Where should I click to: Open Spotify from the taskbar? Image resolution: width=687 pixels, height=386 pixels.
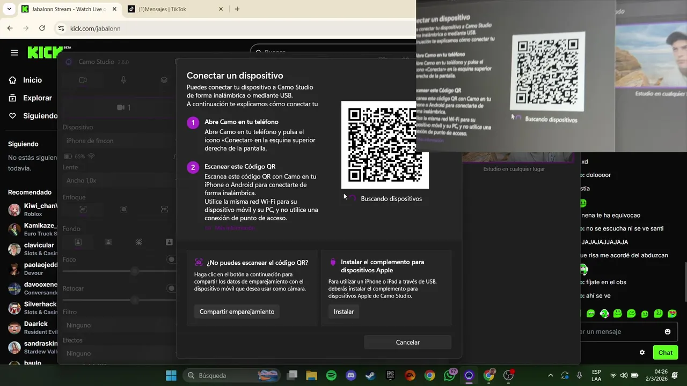pos(331,375)
